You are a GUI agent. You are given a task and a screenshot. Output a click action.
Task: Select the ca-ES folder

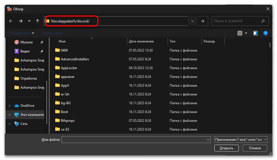pyautogui.click(x=65, y=129)
